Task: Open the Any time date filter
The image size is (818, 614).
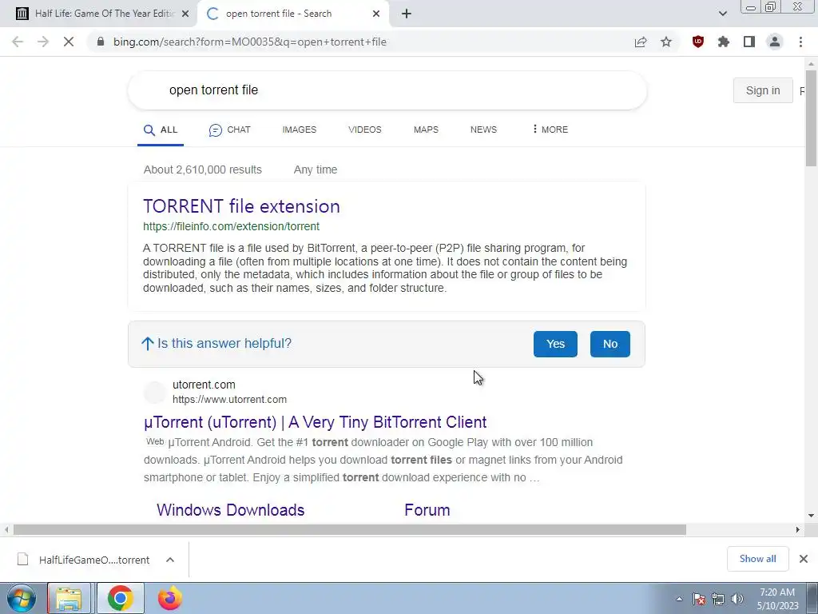Action: (315, 169)
